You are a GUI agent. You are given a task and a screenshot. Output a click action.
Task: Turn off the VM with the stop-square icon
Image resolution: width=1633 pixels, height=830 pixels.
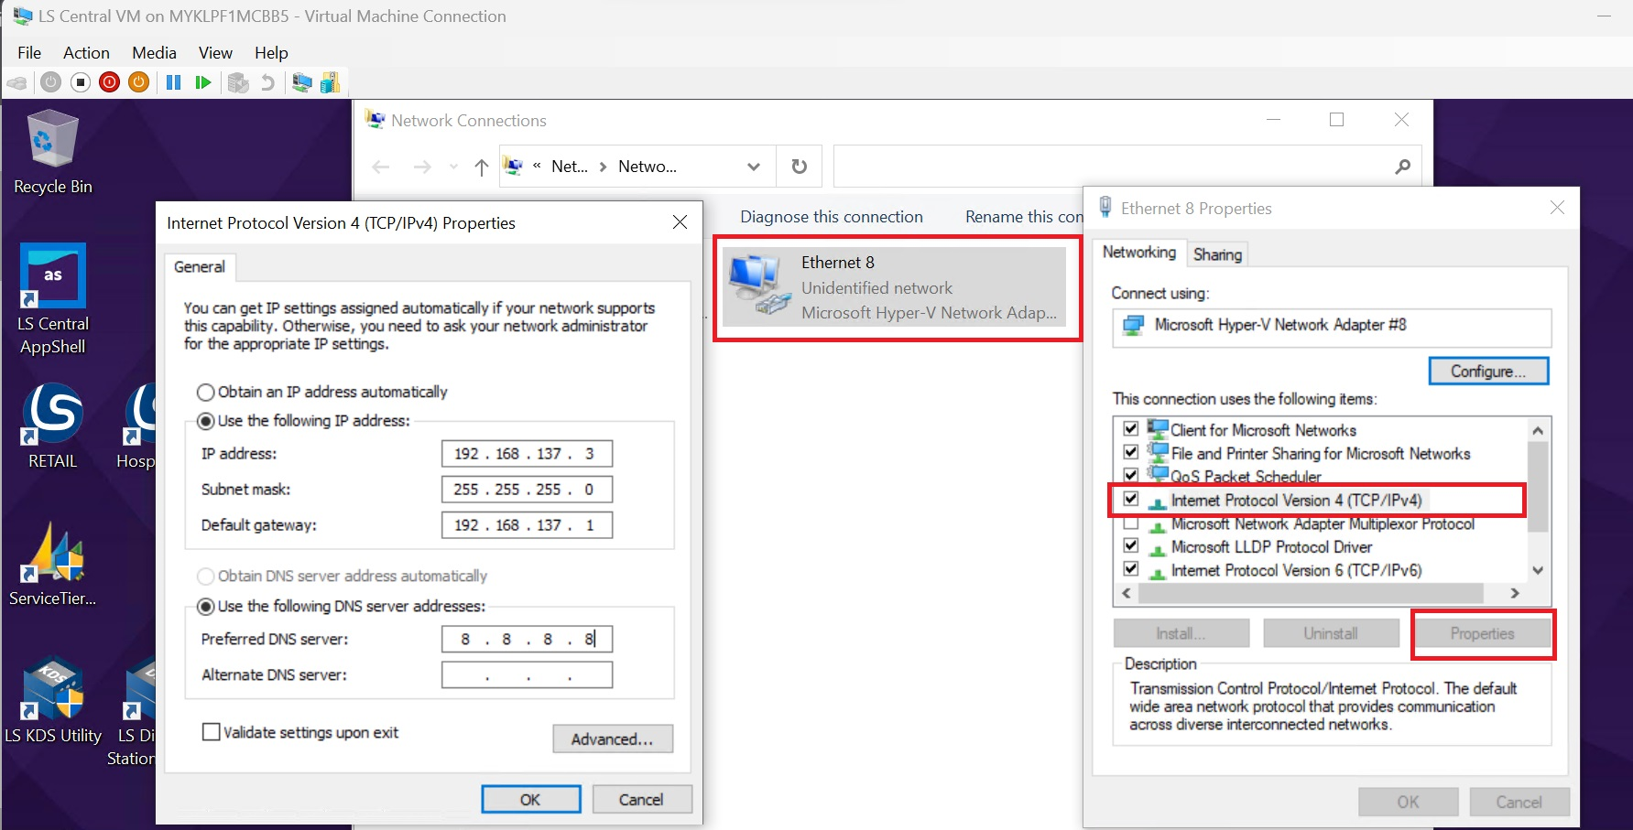pyautogui.click(x=81, y=82)
